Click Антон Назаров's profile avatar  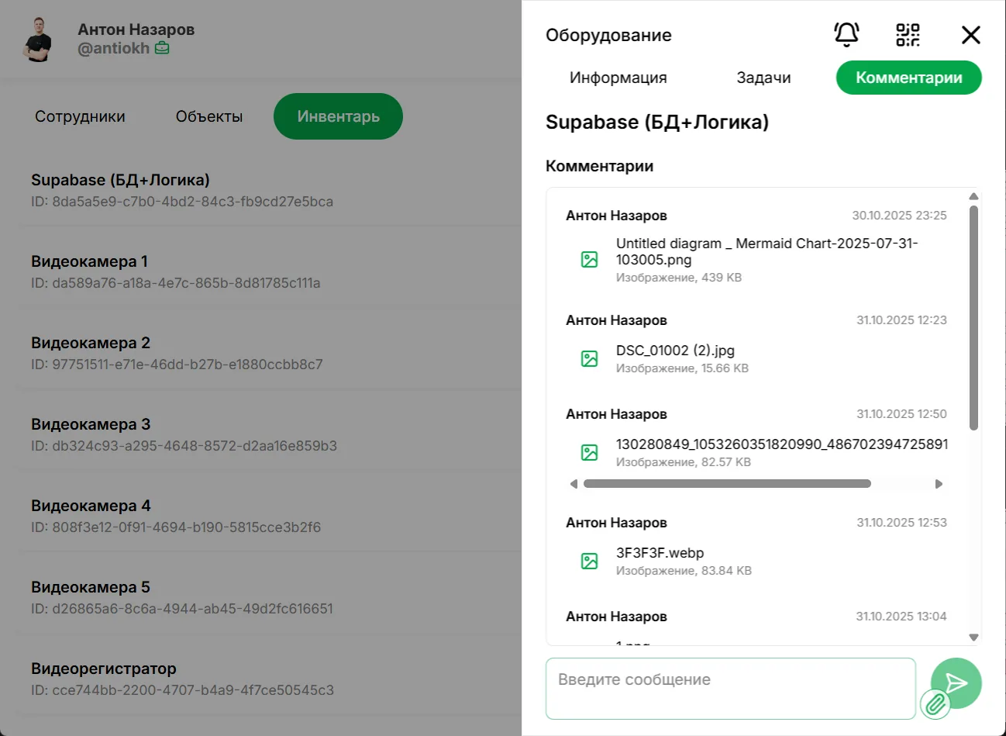coord(37,37)
